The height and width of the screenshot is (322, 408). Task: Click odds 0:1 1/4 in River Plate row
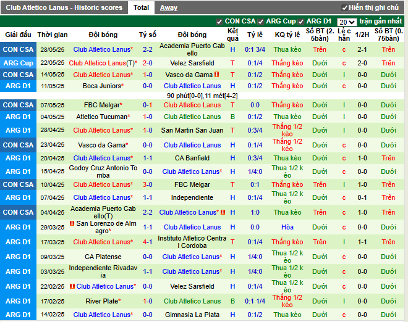click(255, 301)
